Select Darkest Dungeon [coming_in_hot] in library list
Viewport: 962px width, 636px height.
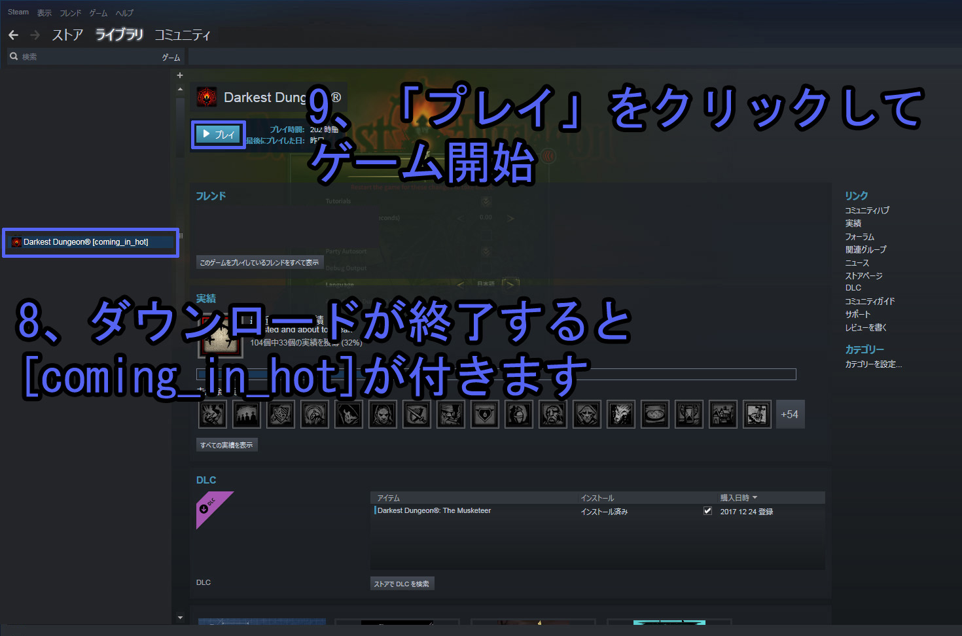(86, 242)
